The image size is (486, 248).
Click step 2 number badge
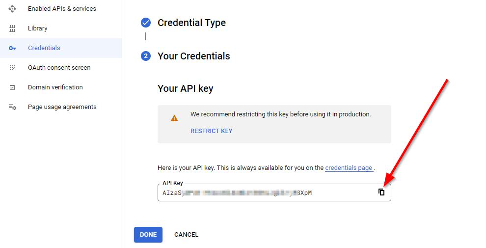(145, 56)
